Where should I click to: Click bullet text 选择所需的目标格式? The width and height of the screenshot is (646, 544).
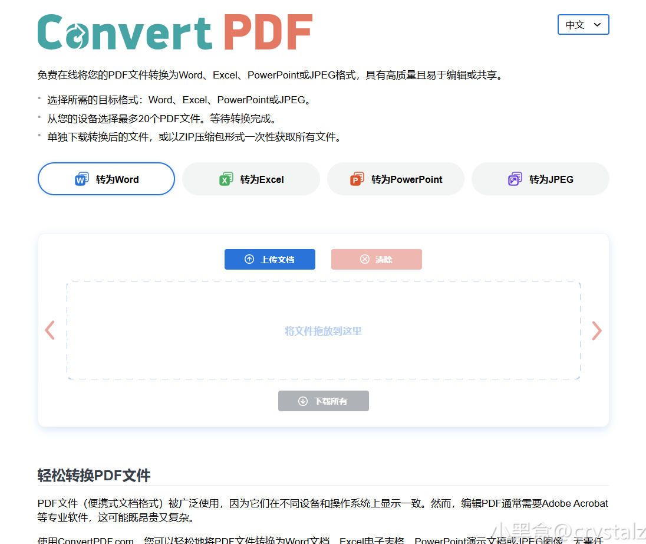[x=179, y=100]
